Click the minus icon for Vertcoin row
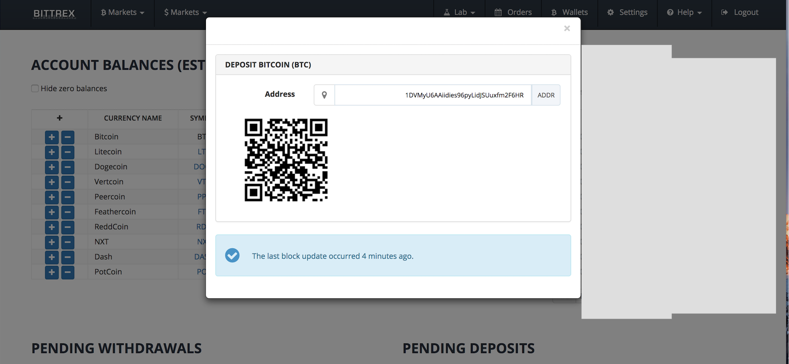The width and height of the screenshot is (789, 364). 68,182
